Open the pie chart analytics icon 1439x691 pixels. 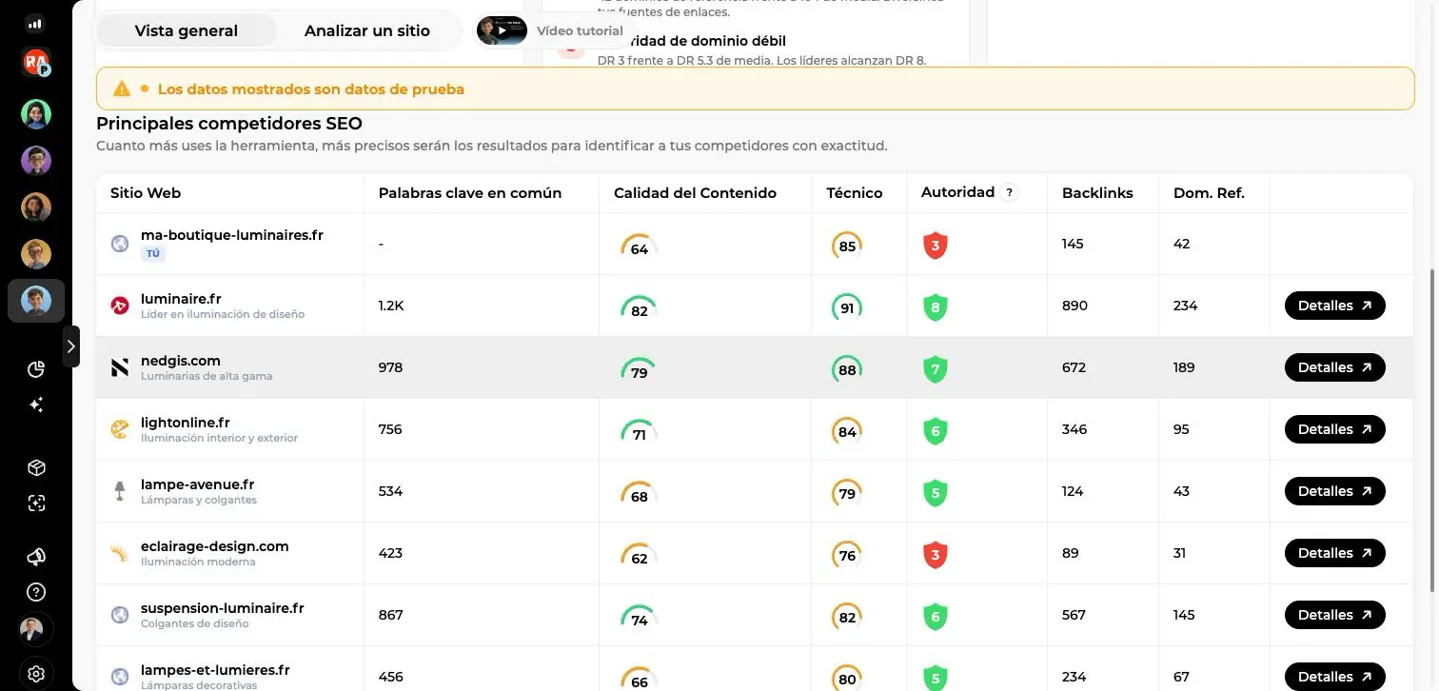pos(36,369)
